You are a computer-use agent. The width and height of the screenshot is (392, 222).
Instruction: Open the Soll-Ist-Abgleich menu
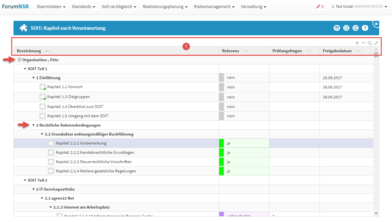click(119, 6)
